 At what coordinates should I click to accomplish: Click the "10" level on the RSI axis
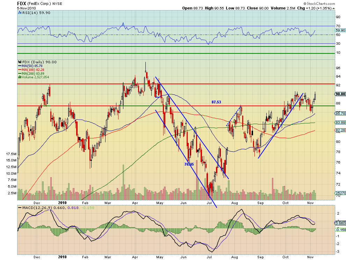click(x=338, y=53)
